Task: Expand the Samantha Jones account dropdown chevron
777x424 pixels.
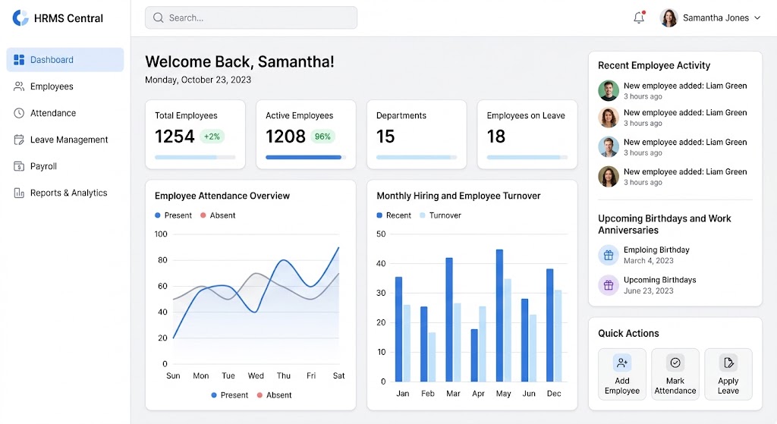Action: point(757,18)
